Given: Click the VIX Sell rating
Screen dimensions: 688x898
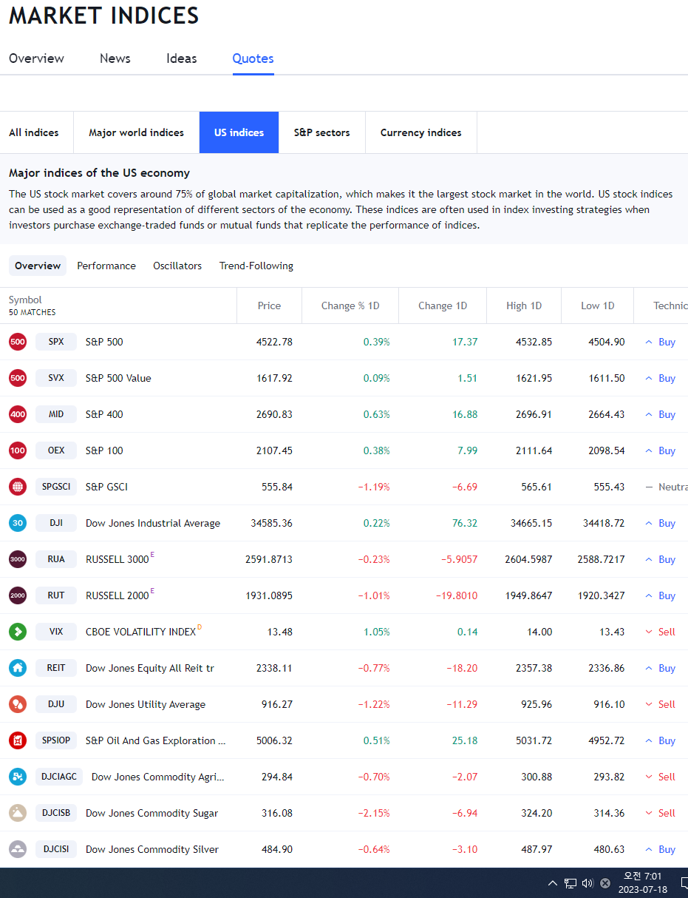Looking at the screenshot, I should pos(661,632).
